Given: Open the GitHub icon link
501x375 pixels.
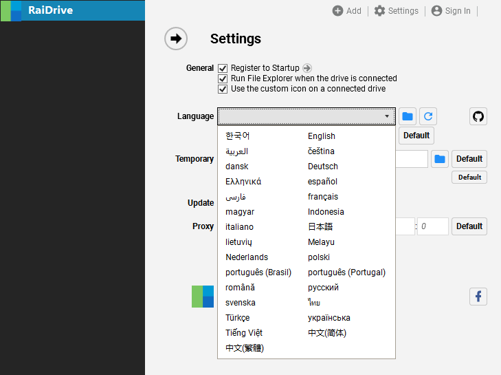Looking at the screenshot, I should (478, 116).
